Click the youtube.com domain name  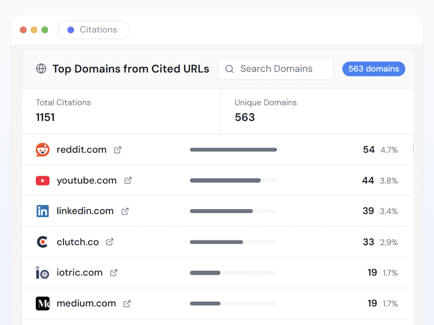[x=86, y=181]
